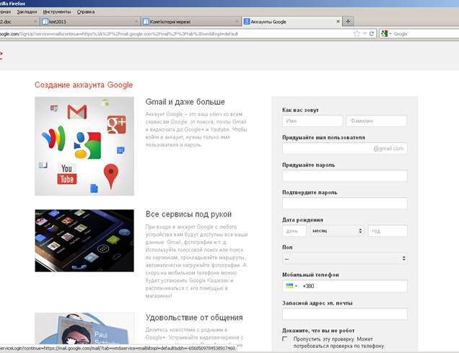The width and height of the screenshot is (459, 353).
Task: Fill in the Фамилия last name field
Action: [x=377, y=121]
